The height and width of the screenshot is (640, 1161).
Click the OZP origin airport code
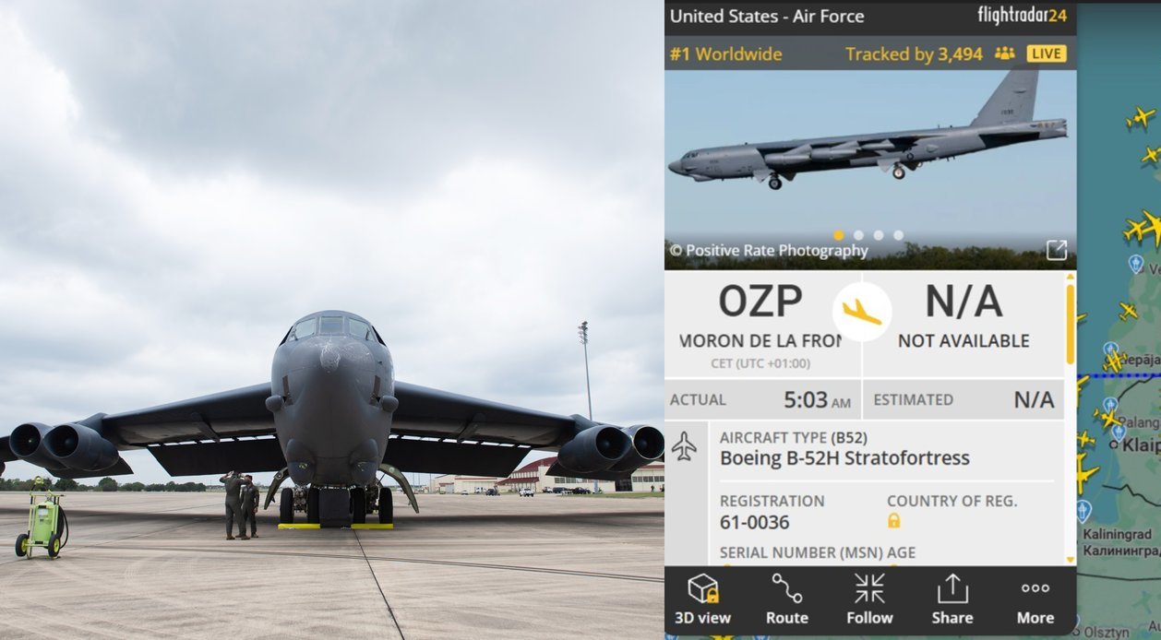760,302
